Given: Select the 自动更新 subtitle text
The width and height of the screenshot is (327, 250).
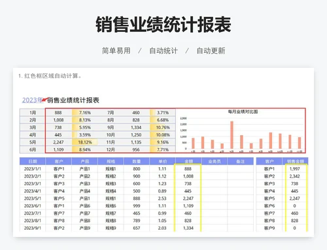Looking at the screenshot, I should 211,51.
